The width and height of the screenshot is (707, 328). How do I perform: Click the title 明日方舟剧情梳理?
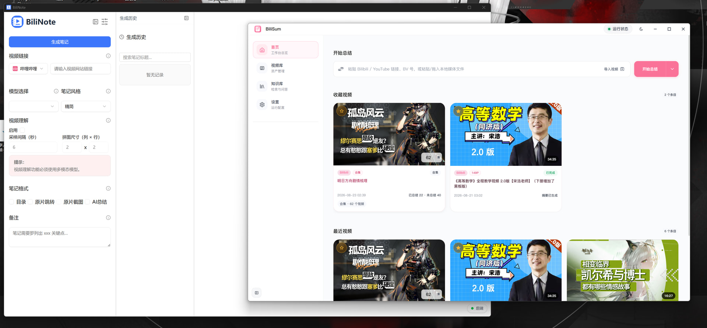[352, 181]
